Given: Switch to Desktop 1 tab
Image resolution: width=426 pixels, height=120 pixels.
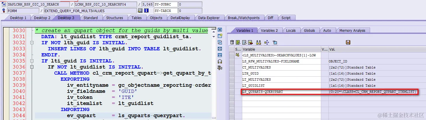Looking at the screenshot, I should [18, 18].
